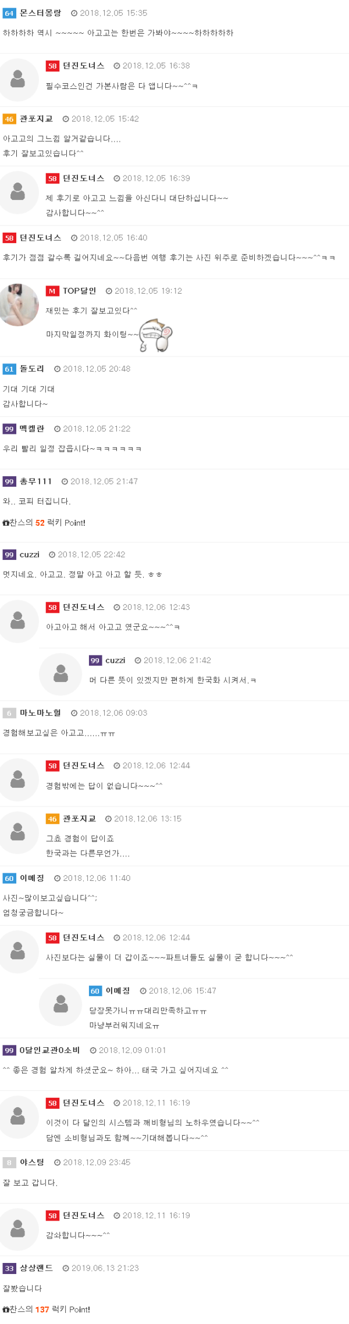The height and width of the screenshot is (1324, 349).
Task: Click default avatar on 관포지교's 13:15 reply
Action: 19,833
